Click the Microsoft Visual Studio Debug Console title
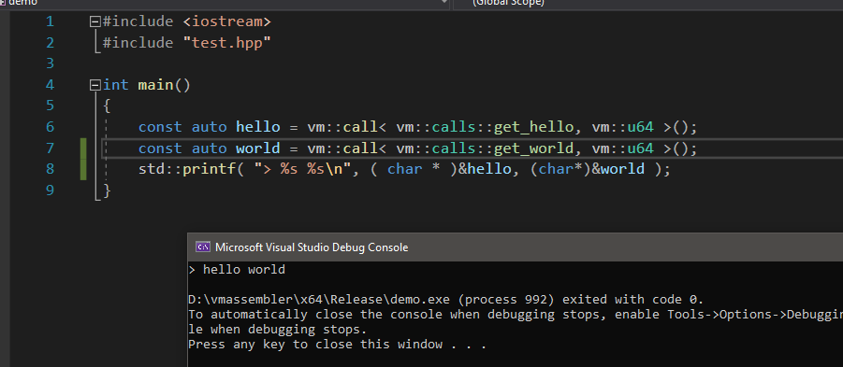The image size is (843, 367). click(x=312, y=247)
